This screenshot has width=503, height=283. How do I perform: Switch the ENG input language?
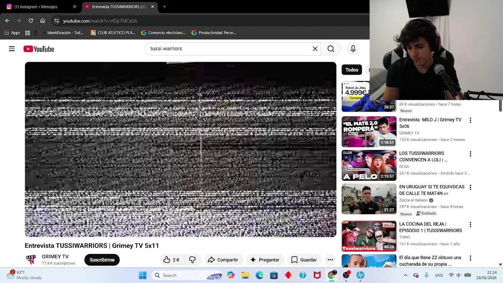[439, 275]
